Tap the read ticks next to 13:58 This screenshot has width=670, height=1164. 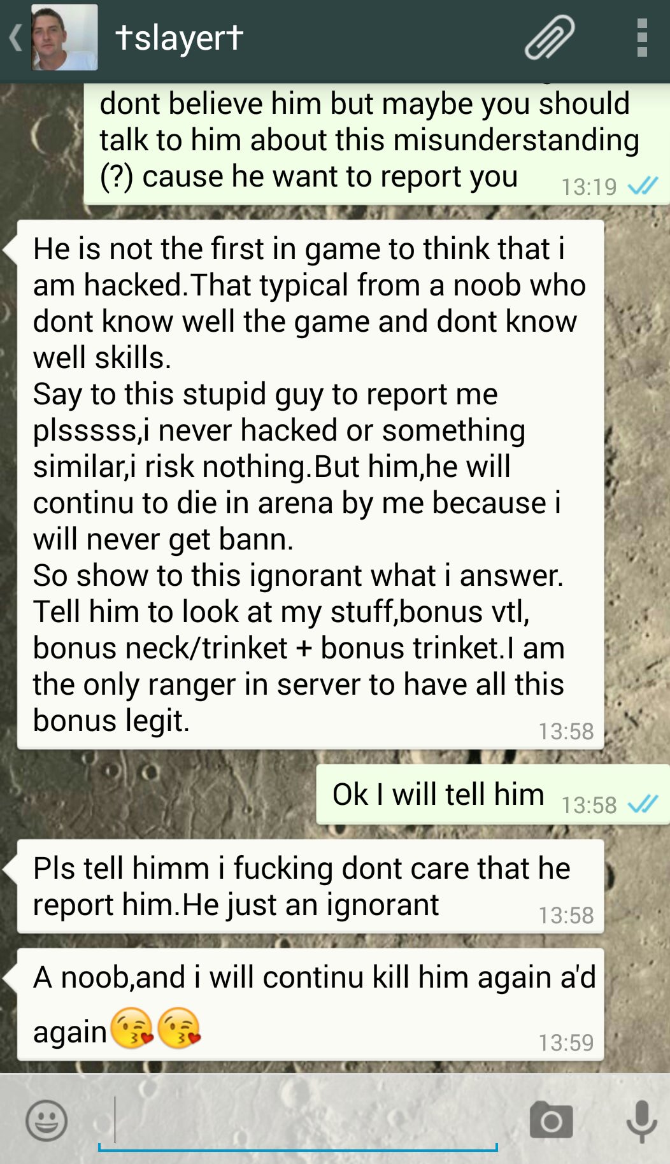[643, 804]
